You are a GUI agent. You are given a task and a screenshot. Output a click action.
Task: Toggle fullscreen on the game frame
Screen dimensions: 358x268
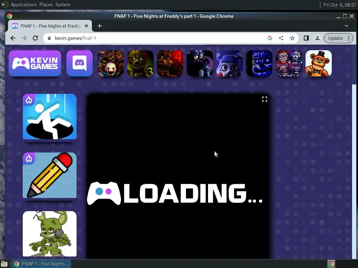(x=264, y=99)
